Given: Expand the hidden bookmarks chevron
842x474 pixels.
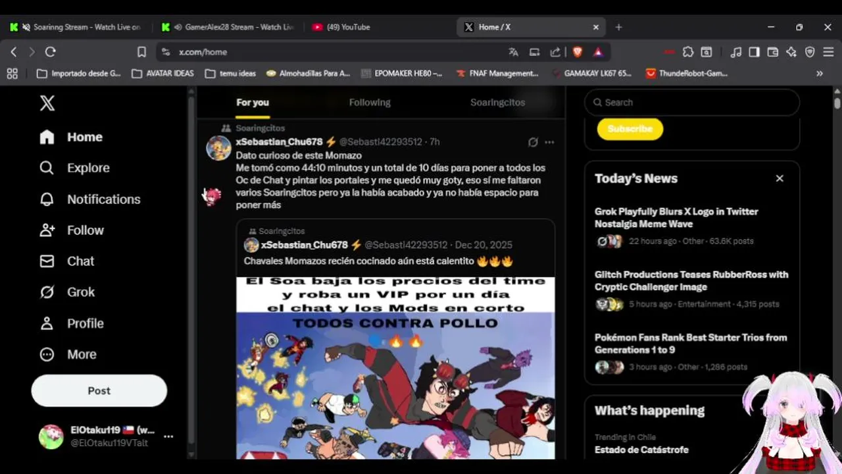Looking at the screenshot, I should (x=820, y=74).
